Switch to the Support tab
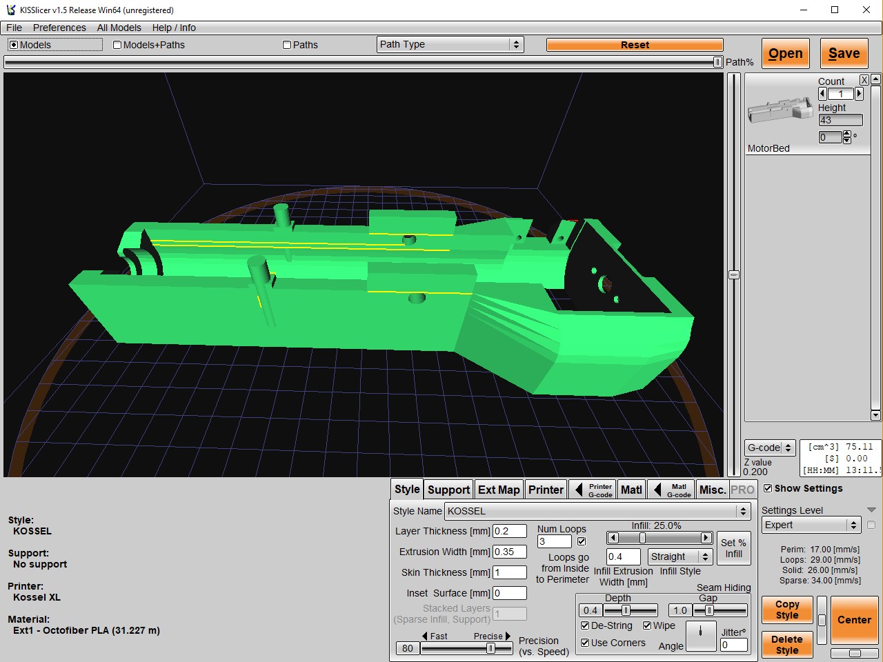This screenshot has width=883, height=662. point(448,490)
